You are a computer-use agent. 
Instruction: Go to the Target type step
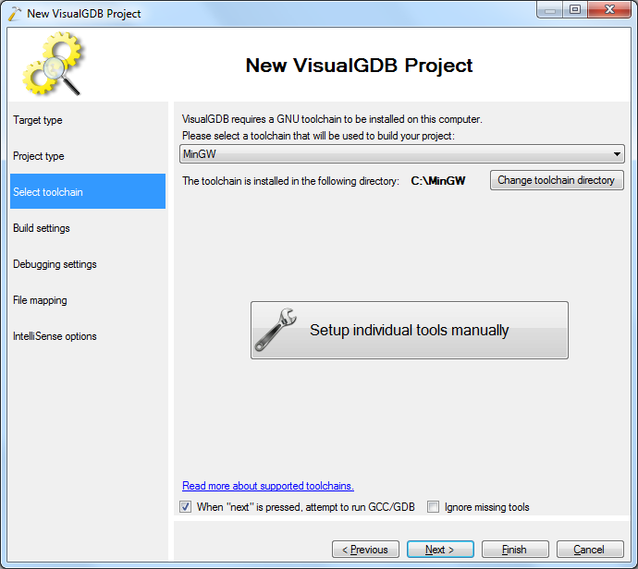[x=88, y=120]
